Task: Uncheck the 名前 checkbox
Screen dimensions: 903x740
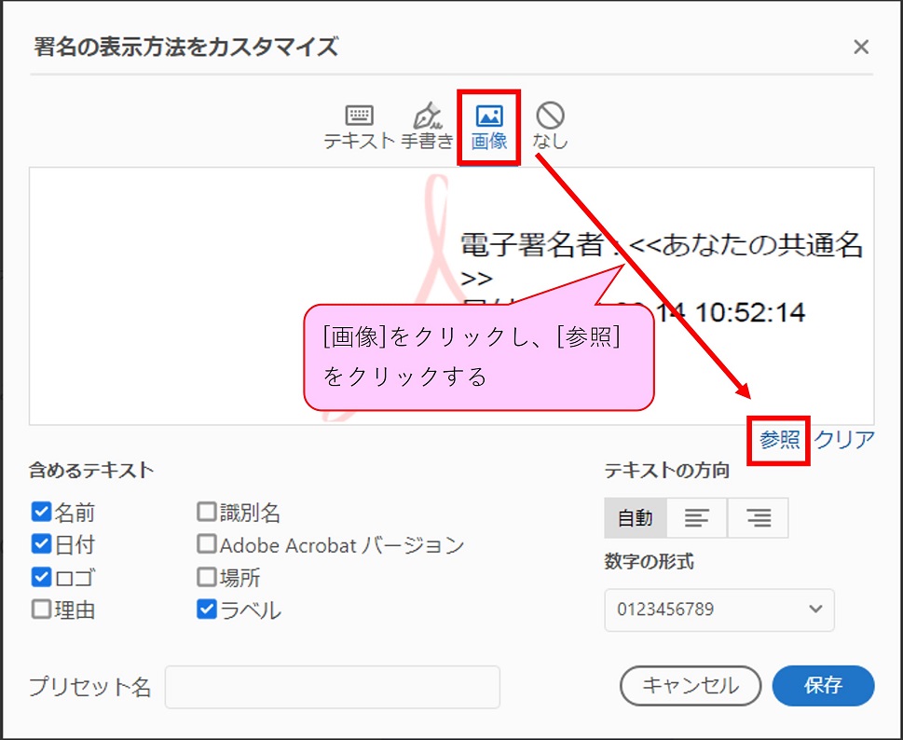Action: pyautogui.click(x=41, y=513)
